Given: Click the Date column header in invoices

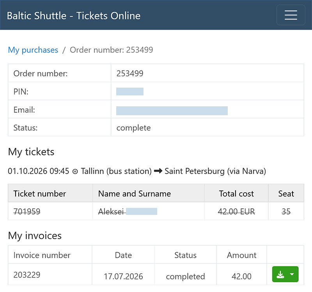Looking at the screenshot, I should click(x=123, y=255).
